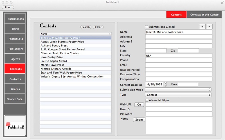Select the Contests sidebar item
This screenshot has width=225, height=140.
click(15, 69)
